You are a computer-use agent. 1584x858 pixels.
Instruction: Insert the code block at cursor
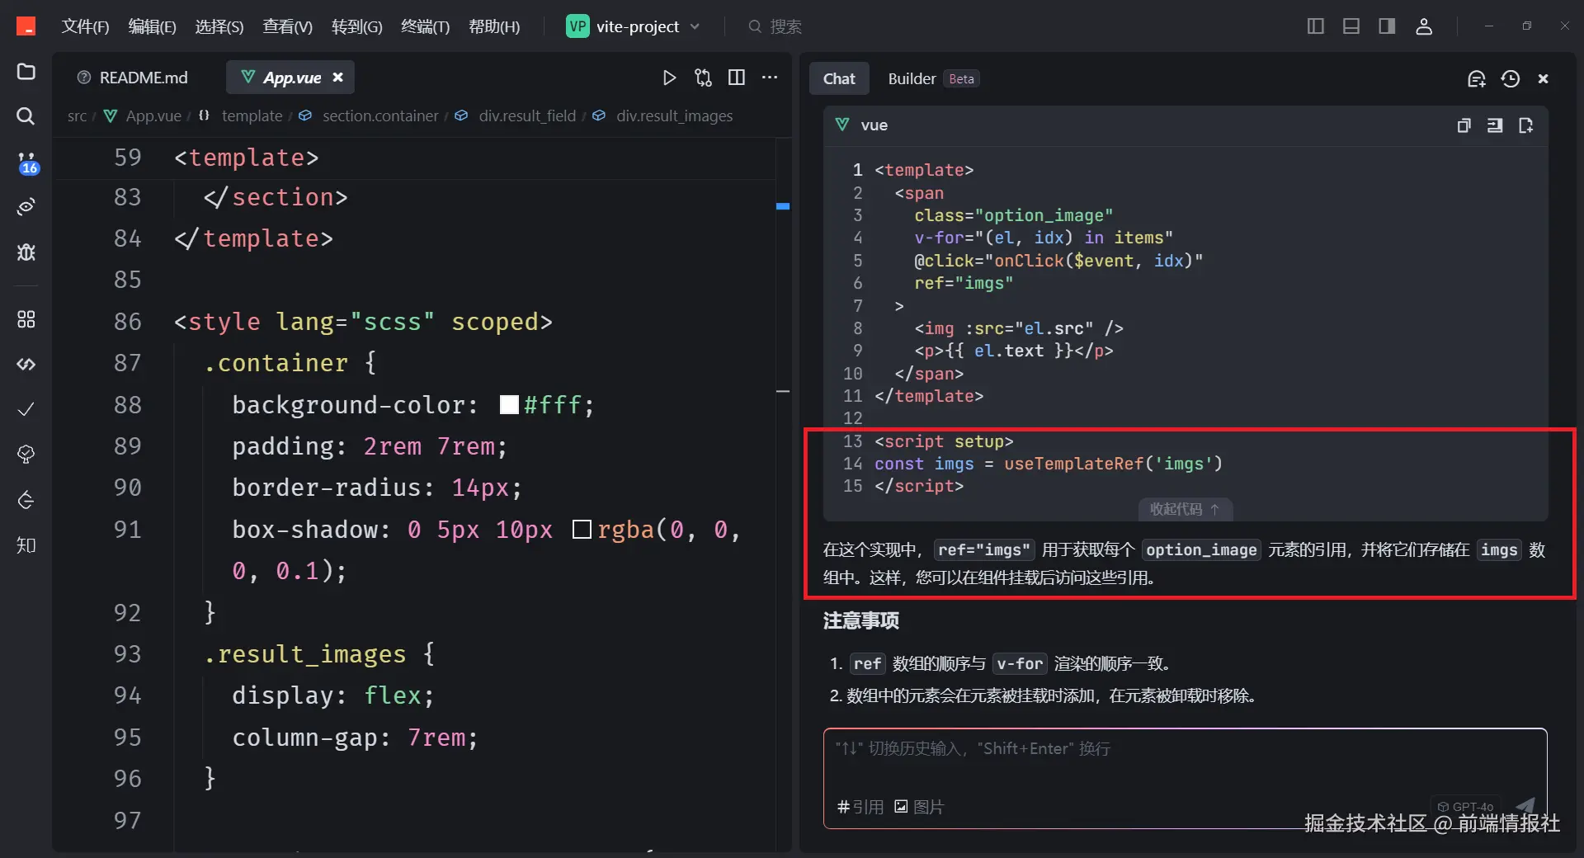(x=1495, y=125)
